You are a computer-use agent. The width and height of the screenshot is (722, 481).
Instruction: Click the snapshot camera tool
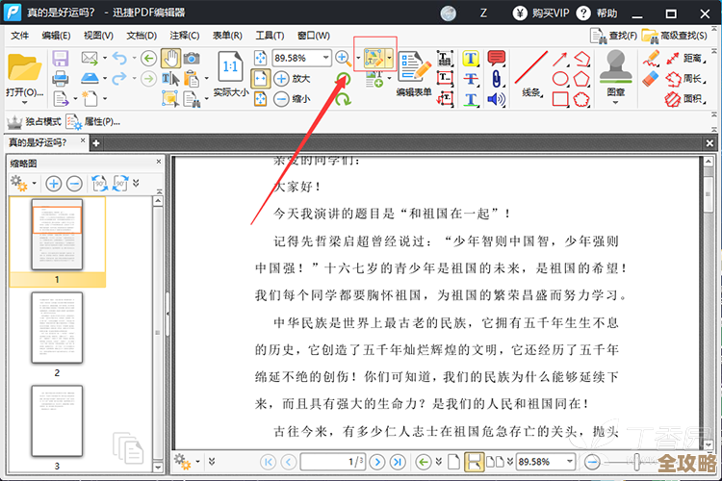pos(193,58)
